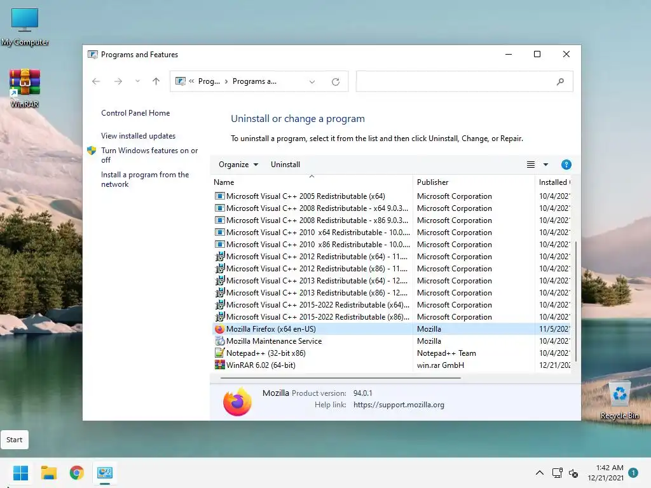Select Visual C++ 2010 x64 Redistributable entry

tap(312, 233)
